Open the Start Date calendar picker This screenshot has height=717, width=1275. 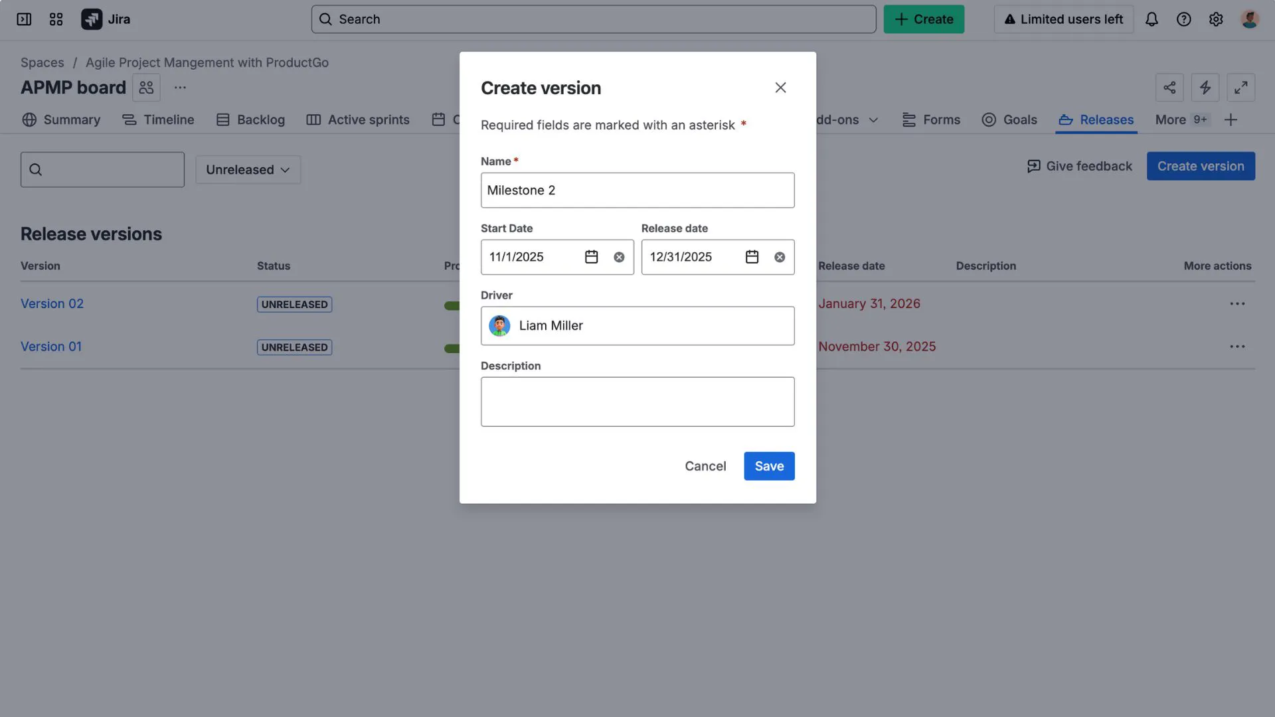(x=591, y=257)
